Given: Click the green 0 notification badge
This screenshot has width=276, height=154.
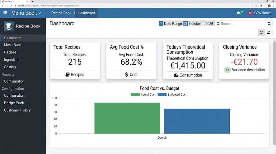Looking at the screenshot, I should [242, 12].
